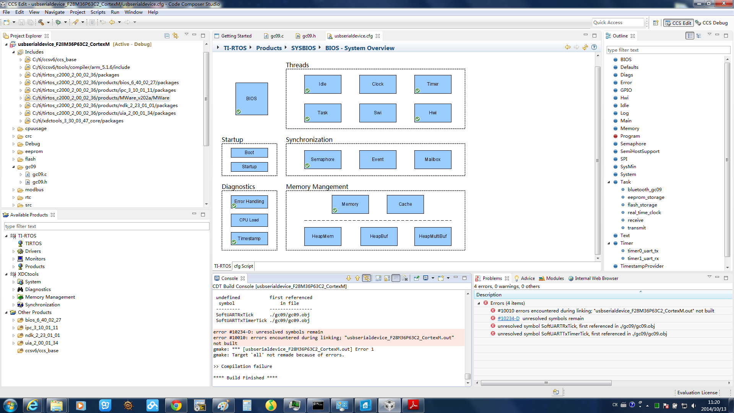Open the CCS Debug perspective
The image size is (734, 413).
[x=711, y=23]
